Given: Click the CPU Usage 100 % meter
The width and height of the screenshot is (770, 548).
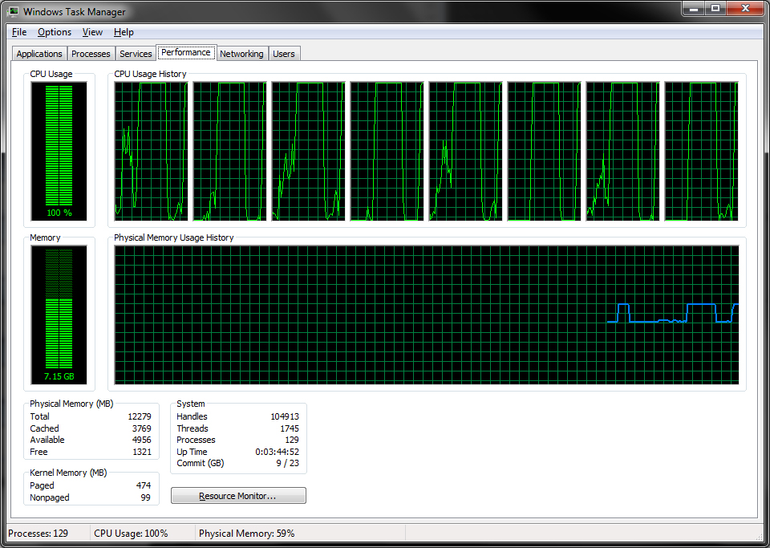Looking at the screenshot, I should tap(59, 151).
